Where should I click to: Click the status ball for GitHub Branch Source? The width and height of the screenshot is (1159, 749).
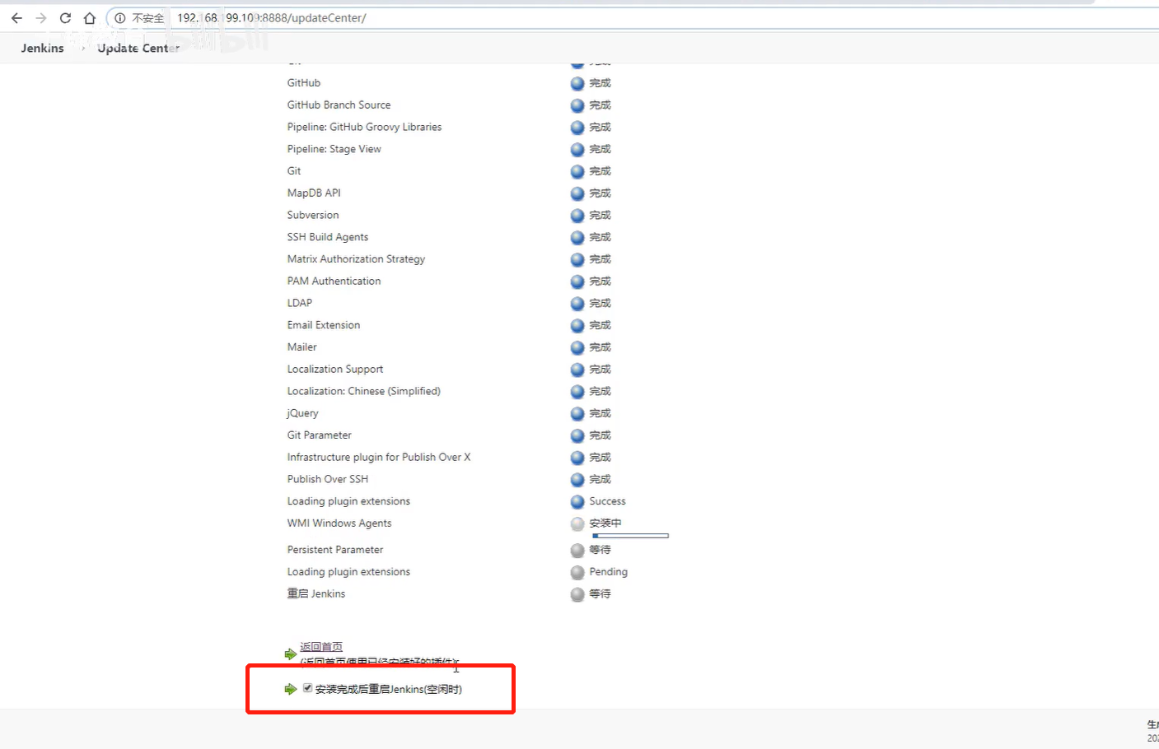coord(577,105)
